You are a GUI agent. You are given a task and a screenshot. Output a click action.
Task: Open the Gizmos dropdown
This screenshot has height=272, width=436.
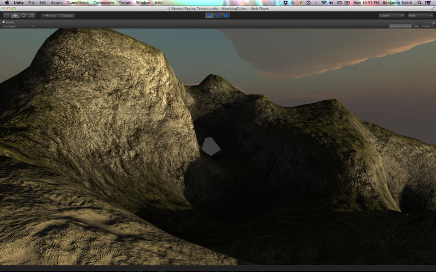point(427,27)
